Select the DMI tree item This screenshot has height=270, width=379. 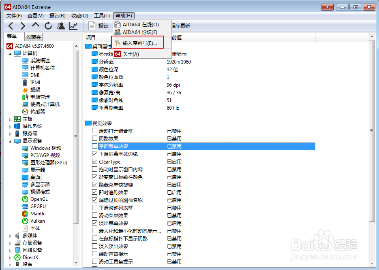click(31, 75)
